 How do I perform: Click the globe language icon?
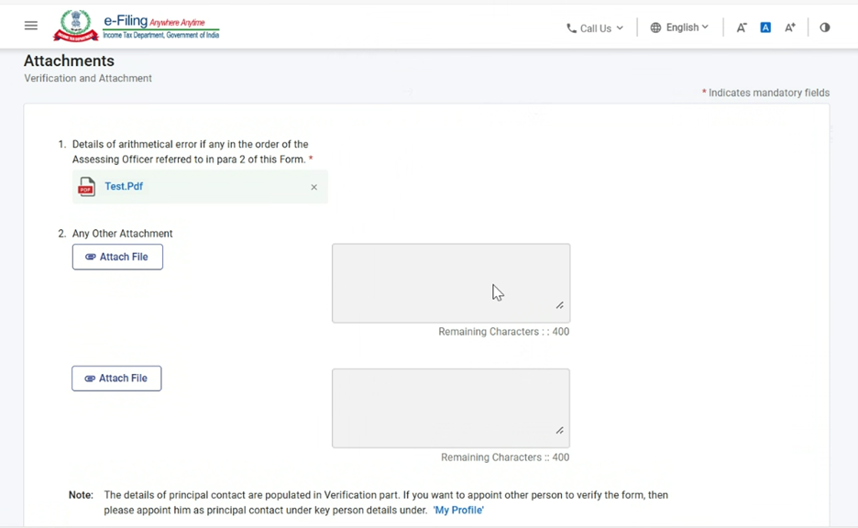coord(655,27)
